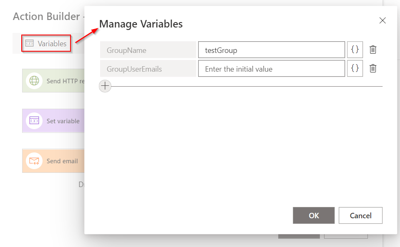Click the highlighted Variables toolbar button
The width and height of the screenshot is (400, 247).
(x=46, y=43)
